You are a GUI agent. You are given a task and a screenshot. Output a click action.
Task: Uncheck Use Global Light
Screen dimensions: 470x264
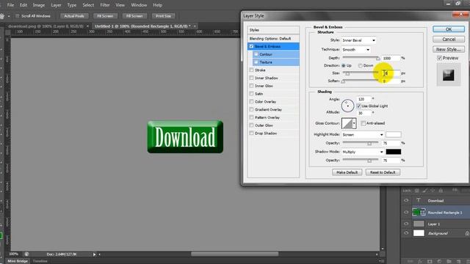coord(358,106)
